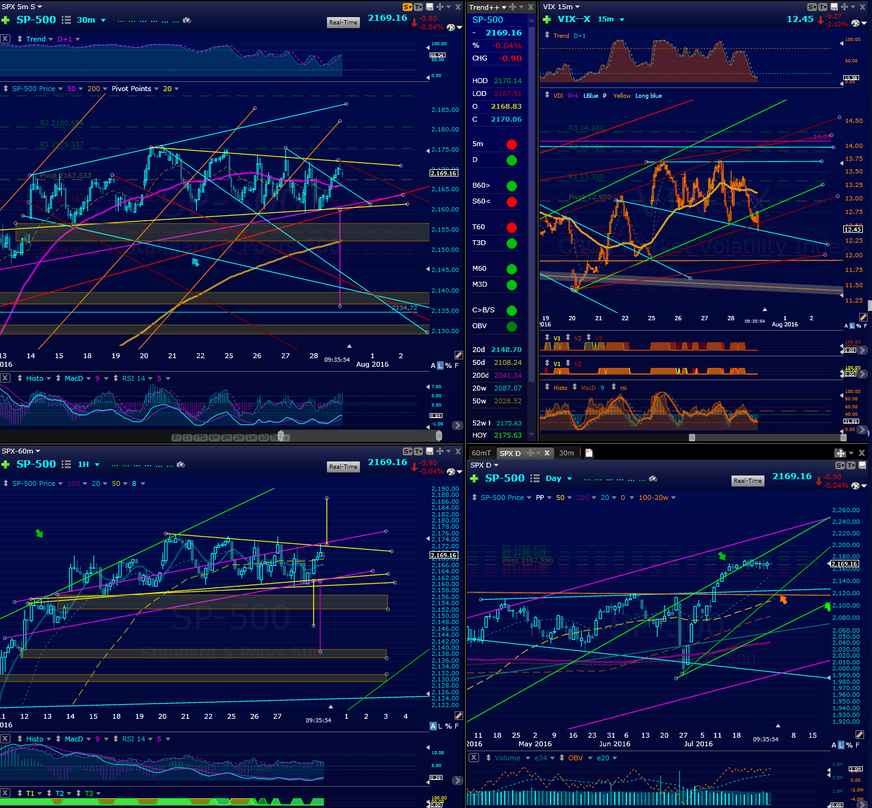This screenshot has height=808, width=872.
Task: Click the SP-500 symbol title in SPX-60m chart
Action: point(36,464)
